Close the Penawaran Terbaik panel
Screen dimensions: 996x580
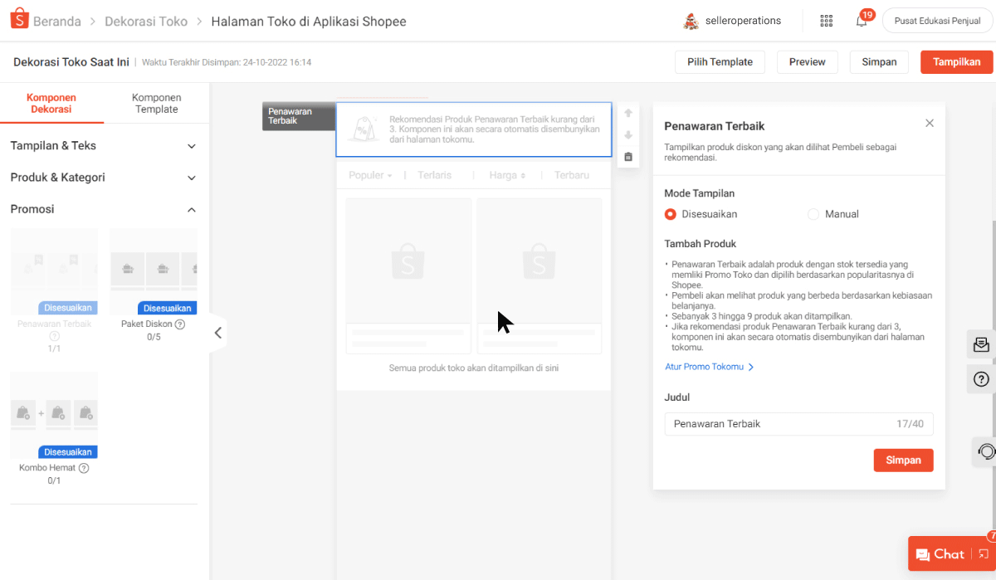930,124
